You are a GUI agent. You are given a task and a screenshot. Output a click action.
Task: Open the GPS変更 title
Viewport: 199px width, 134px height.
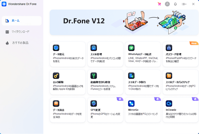(x=96, y=110)
